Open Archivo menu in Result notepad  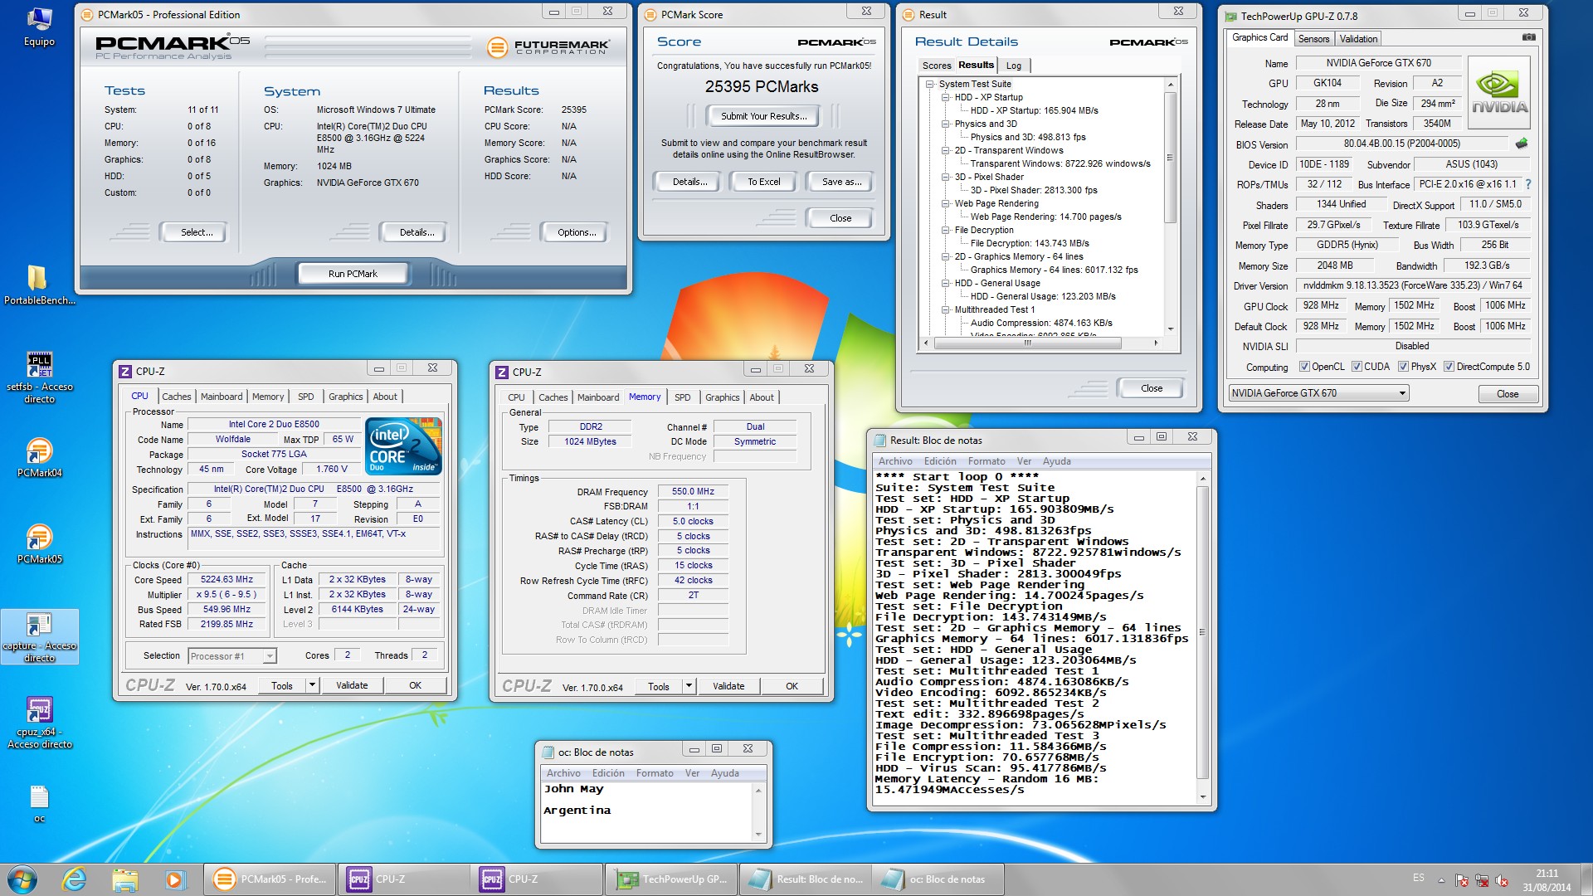tap(894, 461)
